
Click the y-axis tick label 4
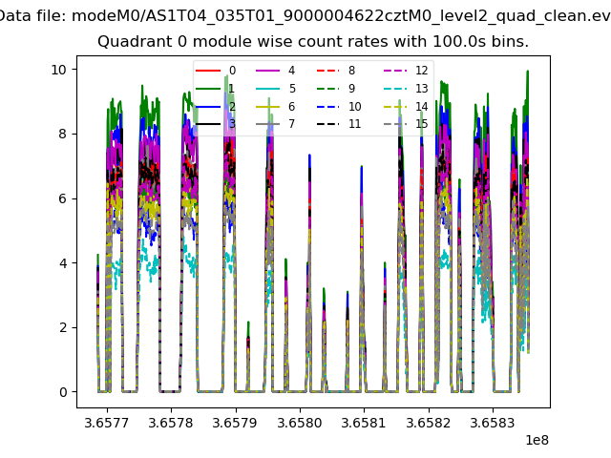61,263
